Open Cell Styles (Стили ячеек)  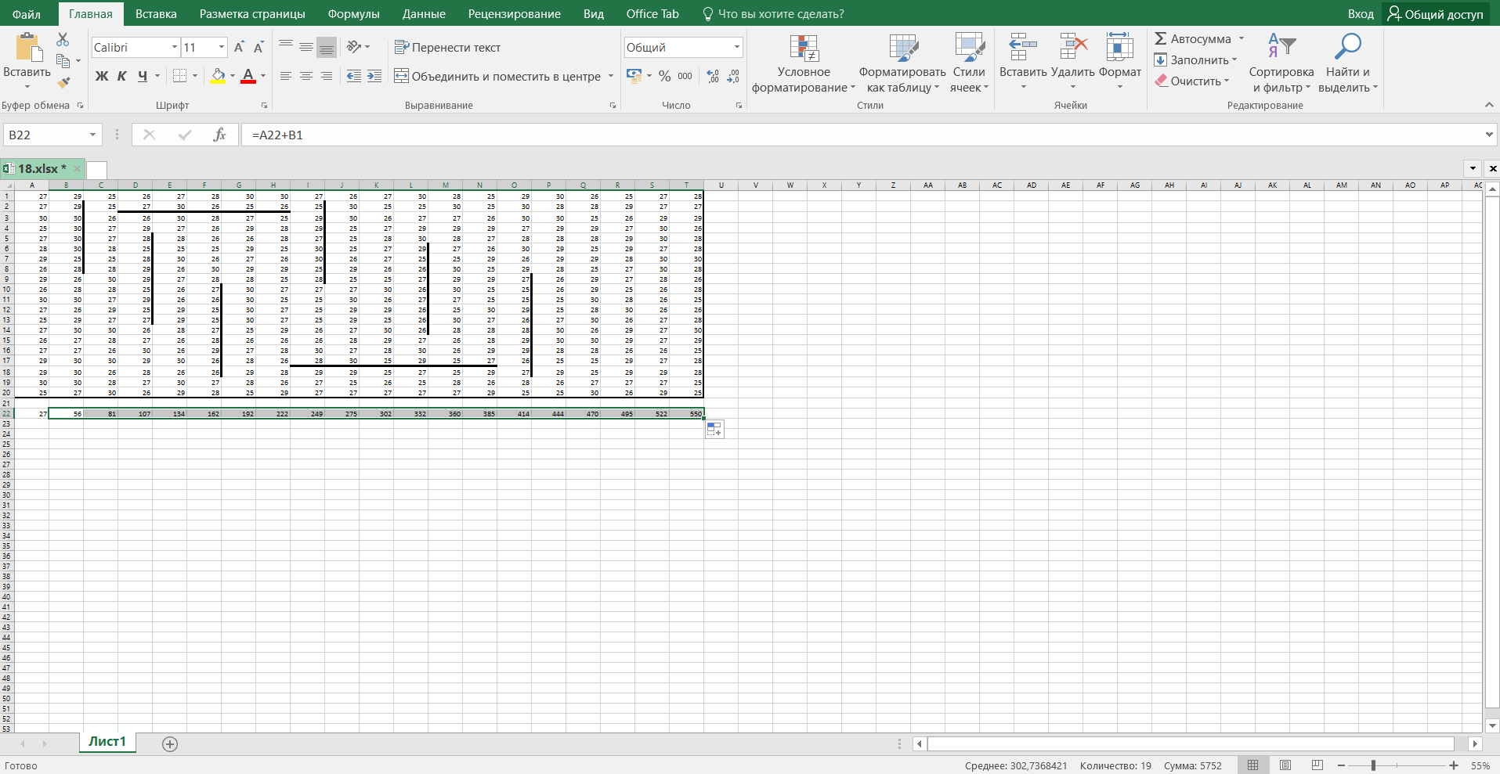pos(970,63)
